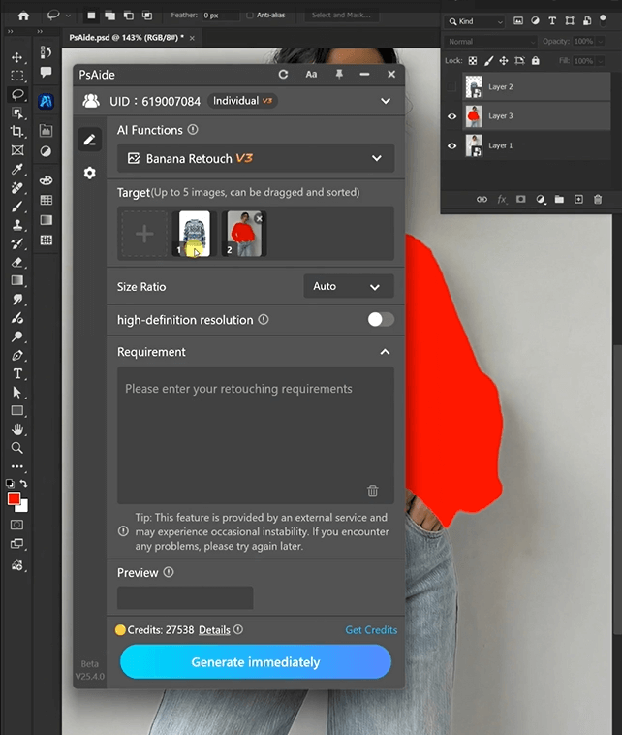Click the PsAide font size Aa icon
622x735 pixels.
click(x=311, y=74)
